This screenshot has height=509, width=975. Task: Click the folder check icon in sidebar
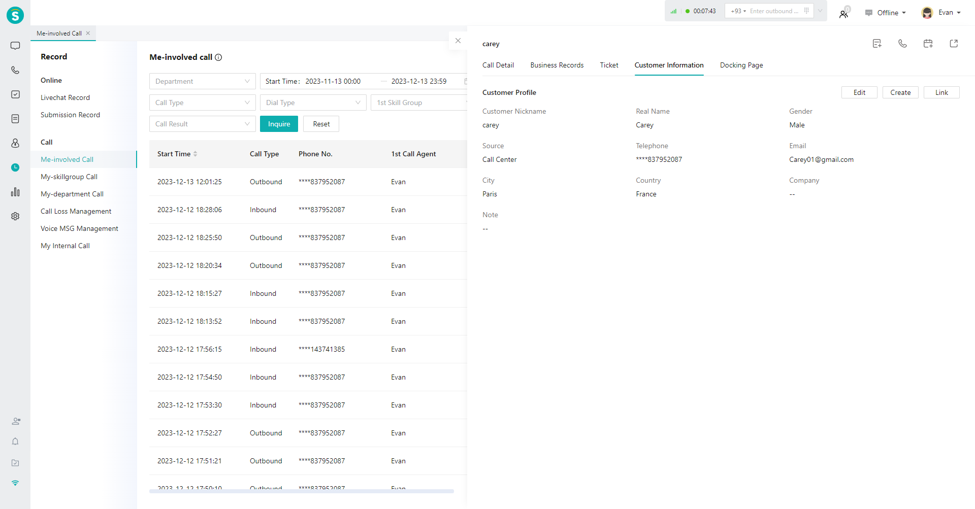(x=15, y=463)
